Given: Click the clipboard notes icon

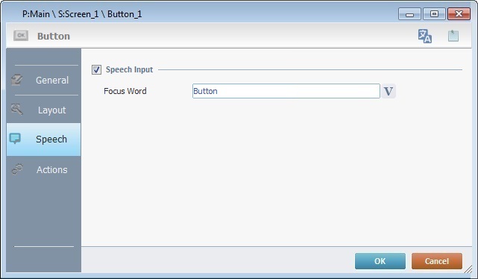Looking at the screenshot, I should click(453, 36).
